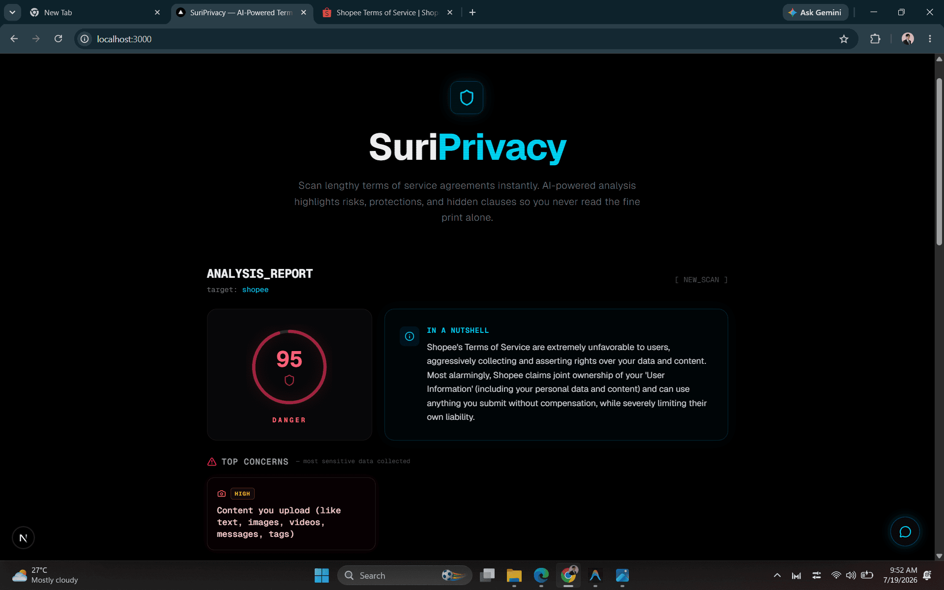
Task: Click the camera icon in the HIGH concern card
Action: point(222,494)
